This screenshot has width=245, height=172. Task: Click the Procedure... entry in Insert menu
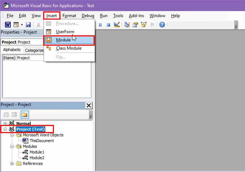(69, 24)
